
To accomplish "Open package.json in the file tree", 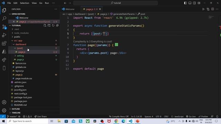I will tap(20, 101).
